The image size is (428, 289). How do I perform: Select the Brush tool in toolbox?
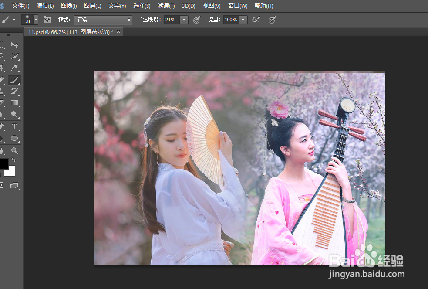[14, 80]
